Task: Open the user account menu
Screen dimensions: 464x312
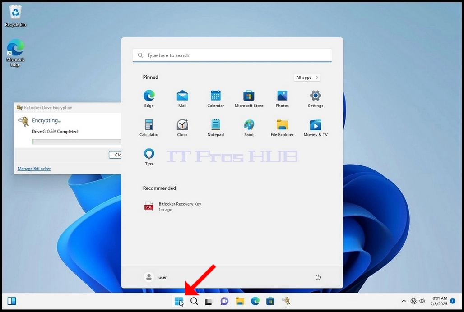Action: click(x=156, y=277)
